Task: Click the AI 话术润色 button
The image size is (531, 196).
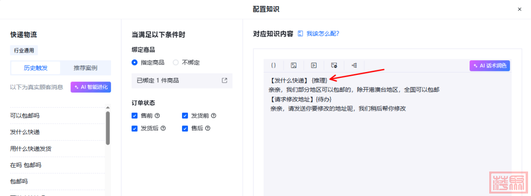Action: point(489,66)
